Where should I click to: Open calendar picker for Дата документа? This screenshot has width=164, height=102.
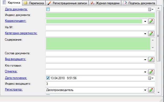[x=151, y=9]
